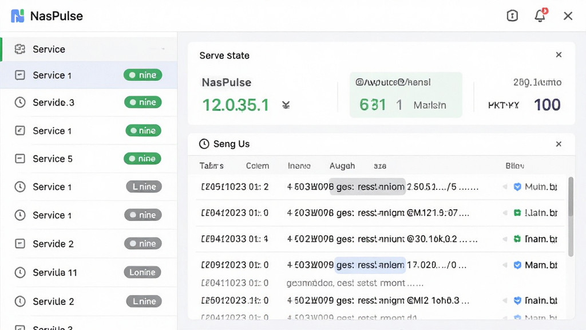The width and height of the screenshot is (586, 330).
Task: Toggle the gray nine badge for Servide 2
Action: [x=142, y=243]
